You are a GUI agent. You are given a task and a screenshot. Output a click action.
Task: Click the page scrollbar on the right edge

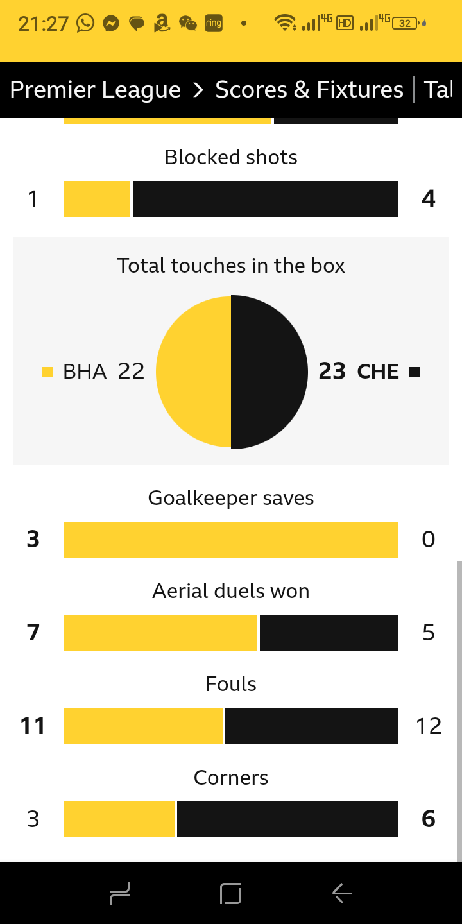coord(459,712)
